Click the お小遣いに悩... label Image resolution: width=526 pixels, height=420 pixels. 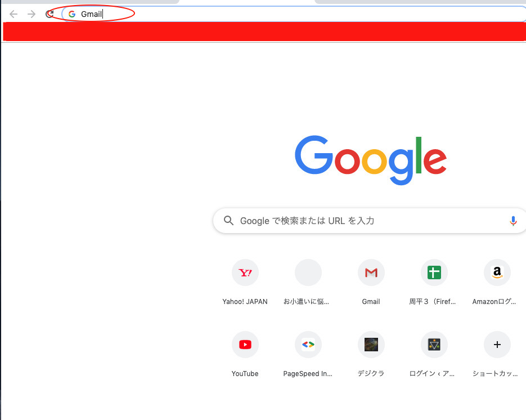pyautogui.click(x=306, y=301)
